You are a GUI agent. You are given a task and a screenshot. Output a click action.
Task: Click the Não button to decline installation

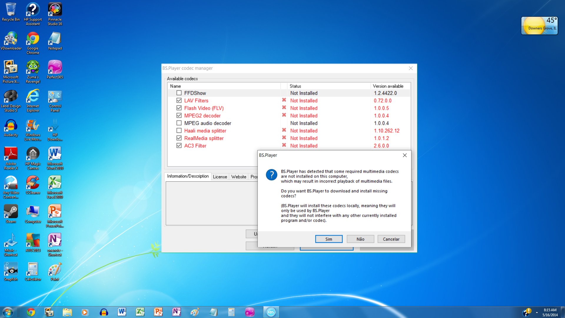[360, 239]
